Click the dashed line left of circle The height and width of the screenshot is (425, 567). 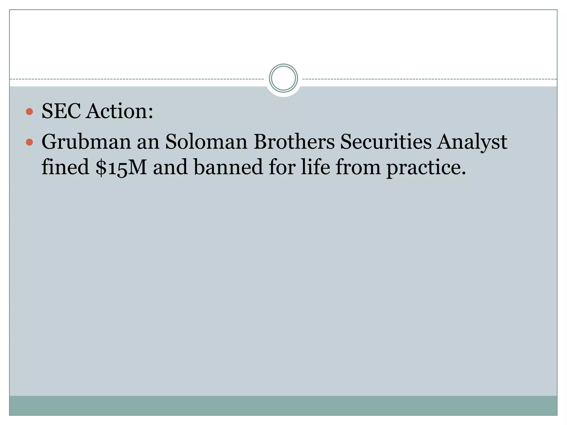pyautogui.click(x=137, y=79)
